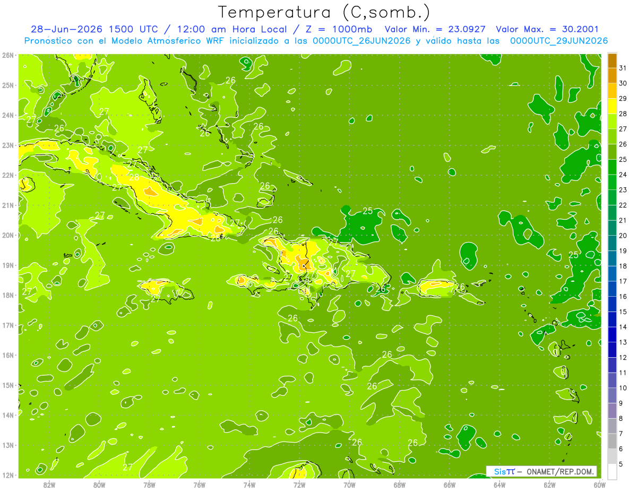Click the longitude label "72W"
This screenshot has height=492, width=637.
tap(299, 485)
